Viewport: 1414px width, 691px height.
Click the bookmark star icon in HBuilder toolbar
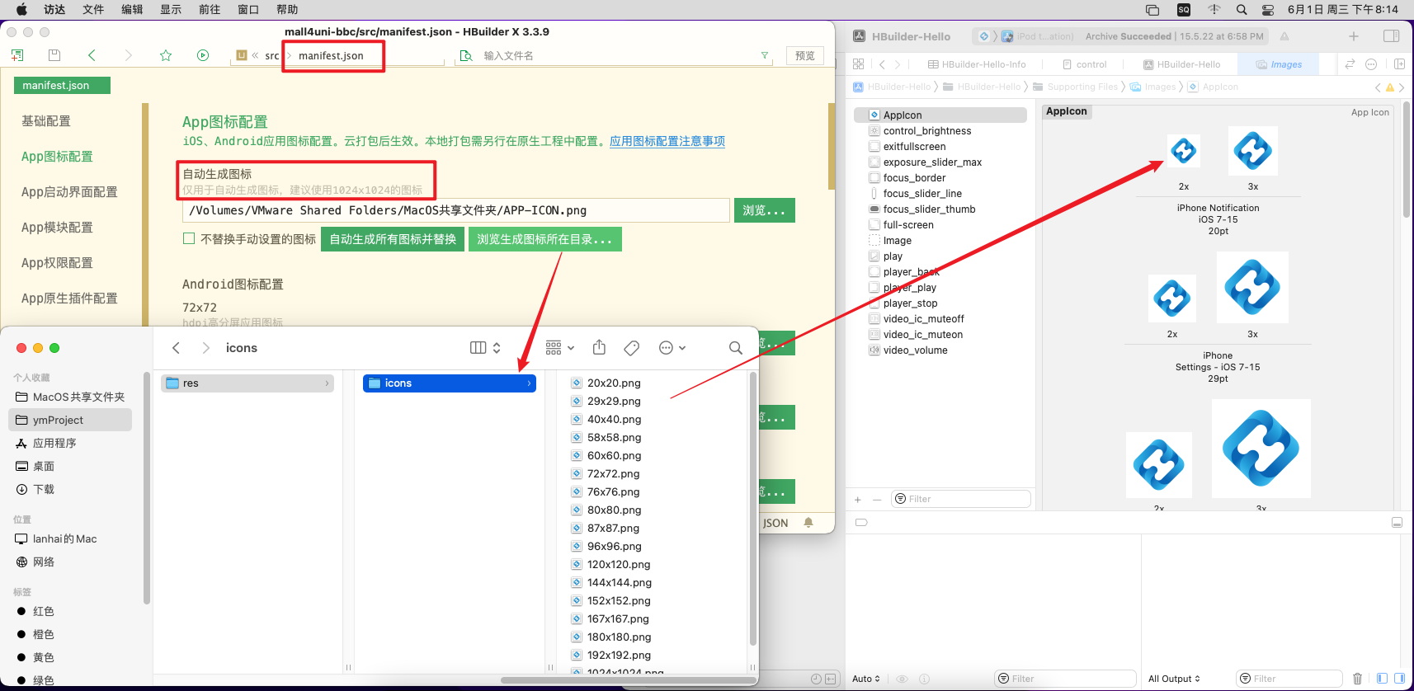pos(166,55)
